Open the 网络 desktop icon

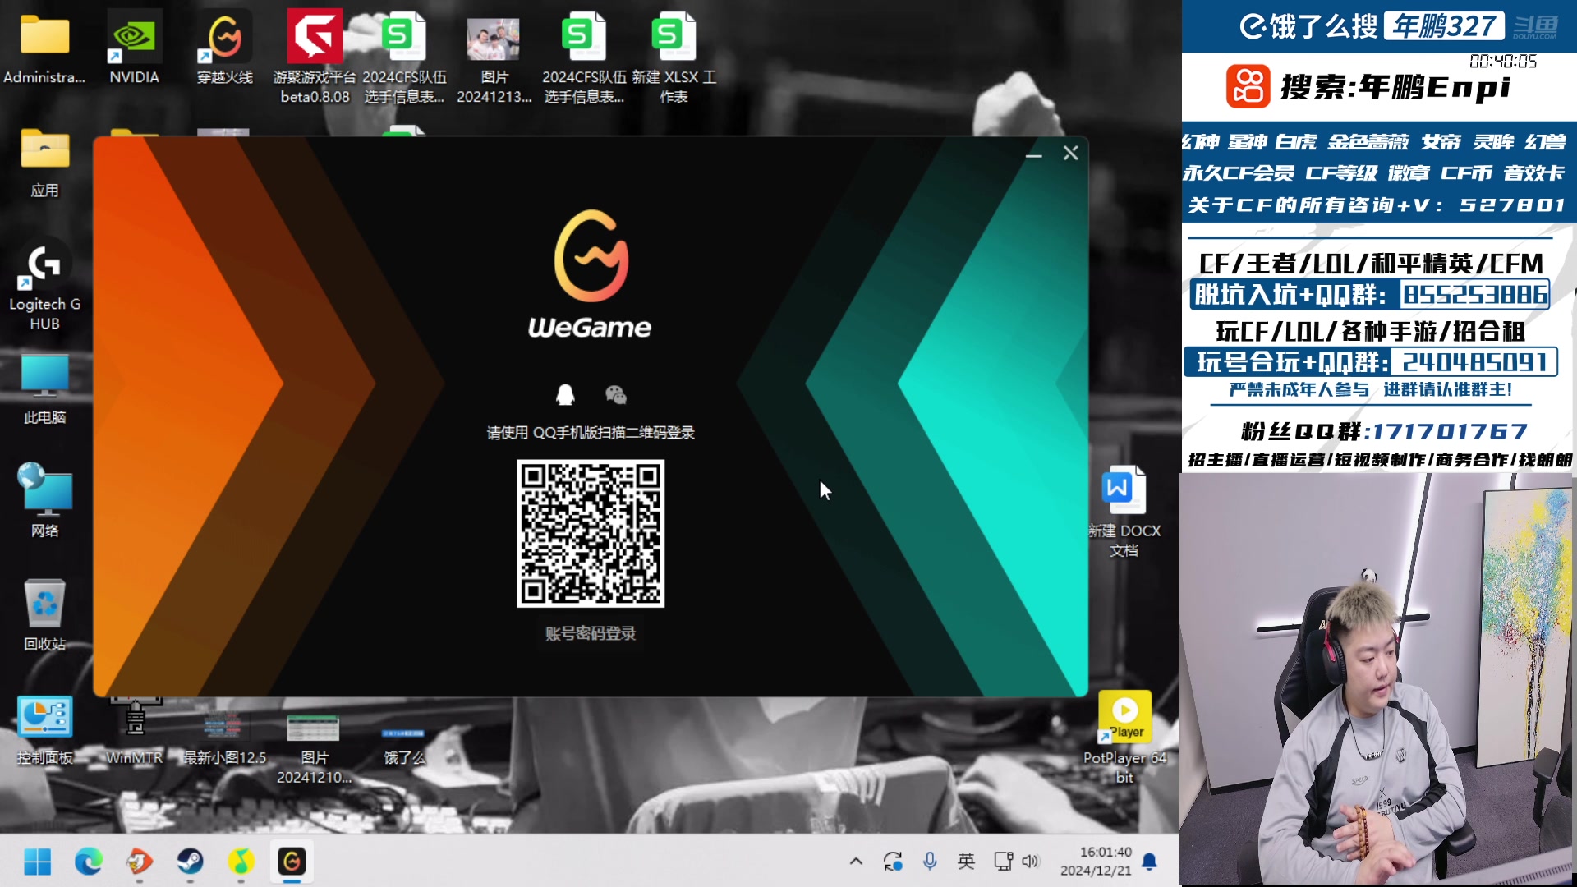(x=44, y=501)
